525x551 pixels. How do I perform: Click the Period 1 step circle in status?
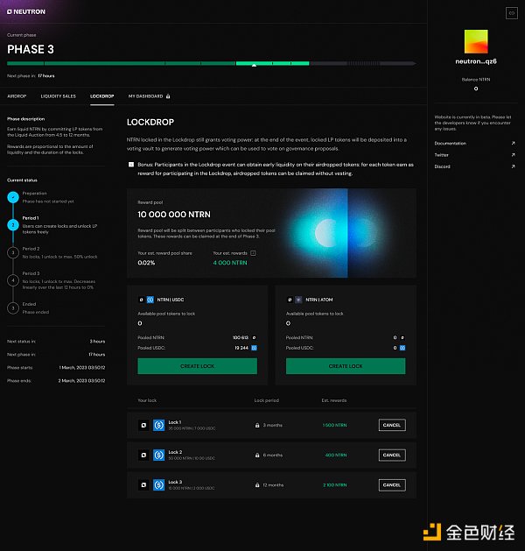click(x=13, y=224)
